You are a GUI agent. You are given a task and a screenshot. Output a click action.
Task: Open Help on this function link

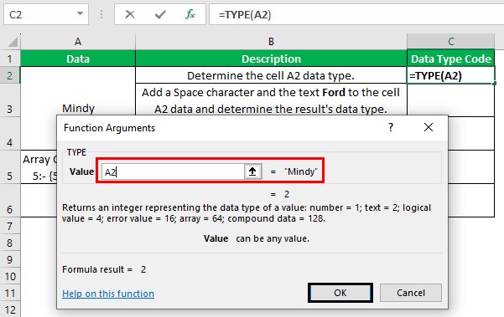point(108,294)
